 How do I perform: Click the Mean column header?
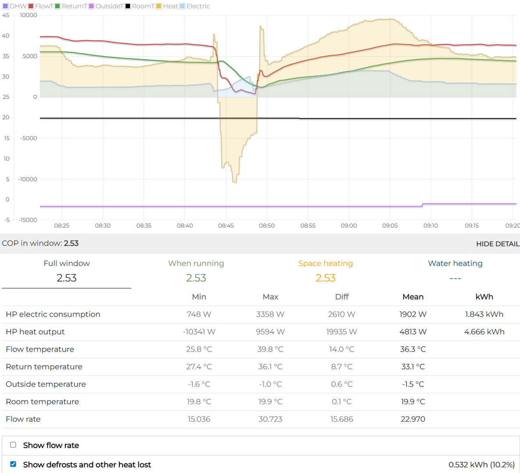(x=413, y=297)
